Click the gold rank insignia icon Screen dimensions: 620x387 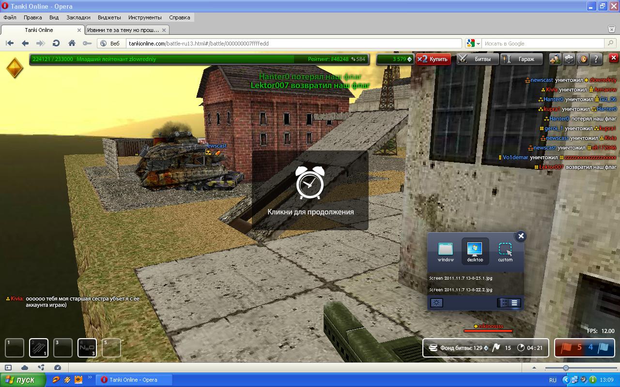pyautogui.click(x=15, y=68)
